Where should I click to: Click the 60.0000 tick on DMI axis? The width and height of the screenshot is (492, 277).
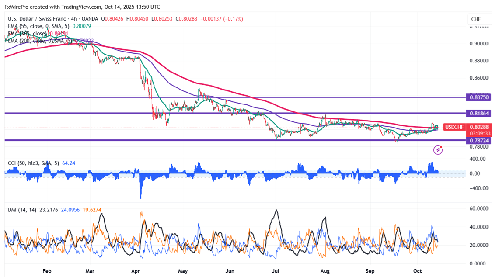[x=479, y=208]
